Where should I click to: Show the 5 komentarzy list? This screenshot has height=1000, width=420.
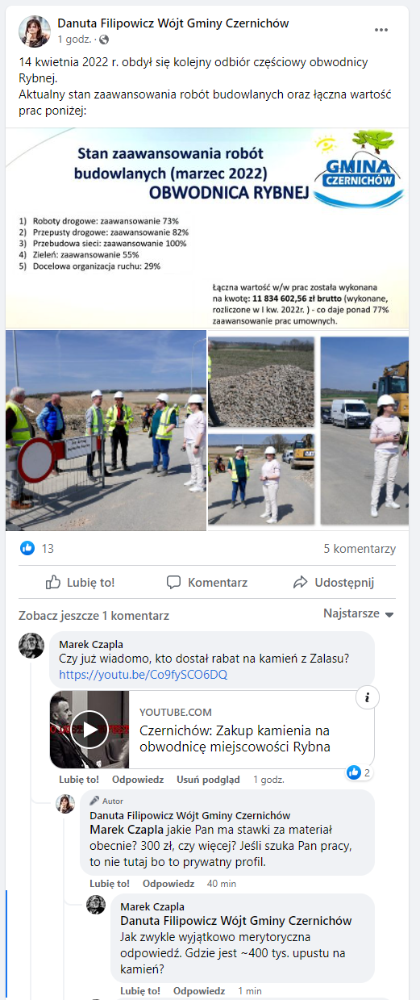tap(360, 548)
